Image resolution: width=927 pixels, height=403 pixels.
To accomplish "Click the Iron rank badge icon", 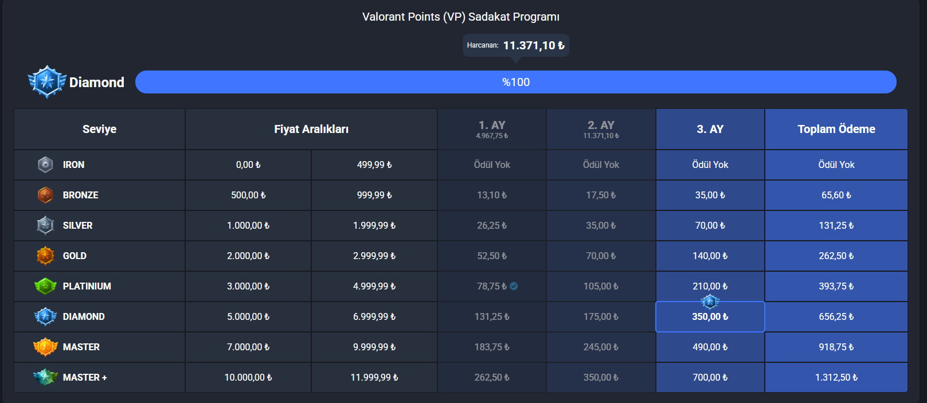I will 45,165.
